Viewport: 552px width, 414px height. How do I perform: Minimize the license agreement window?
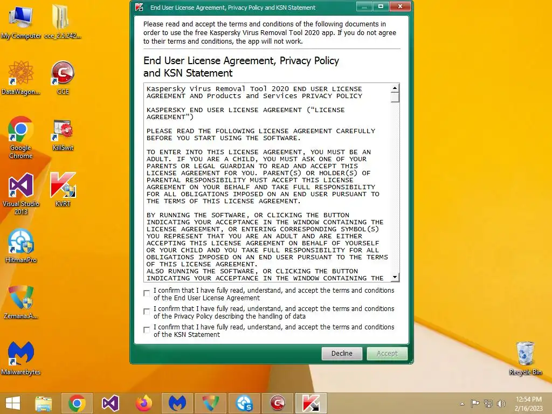[x=364, y=6]
